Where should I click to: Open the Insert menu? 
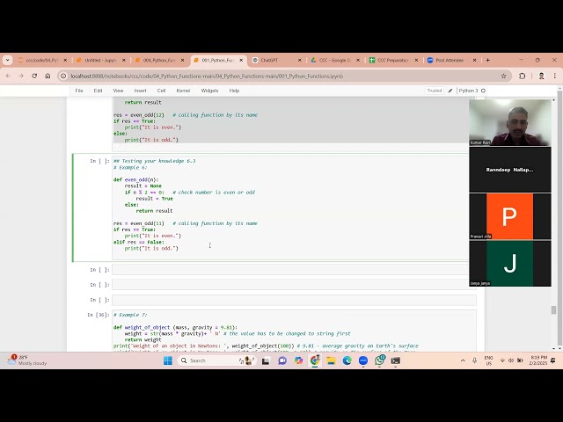click(140, 91)
